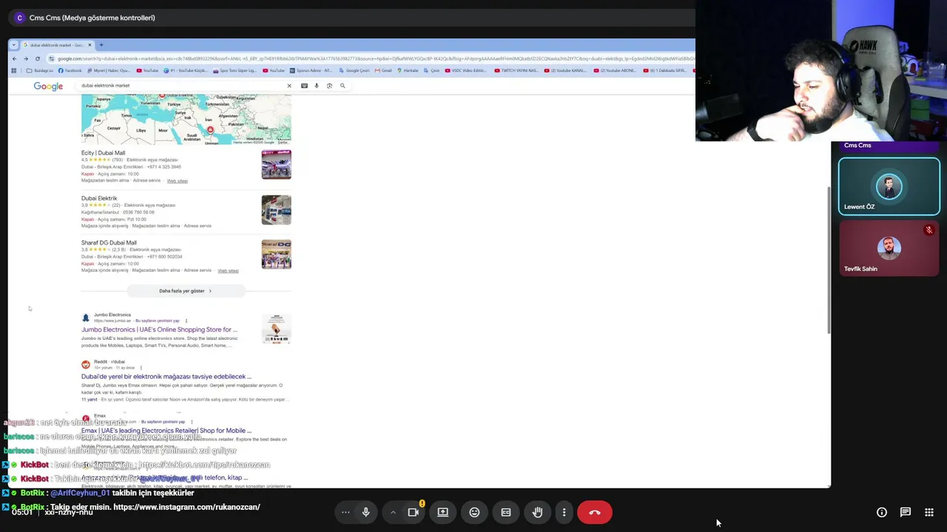Open a new tab with plus button
The height and width of the screenshot is (532, 947).
click(x=101, y=45)
